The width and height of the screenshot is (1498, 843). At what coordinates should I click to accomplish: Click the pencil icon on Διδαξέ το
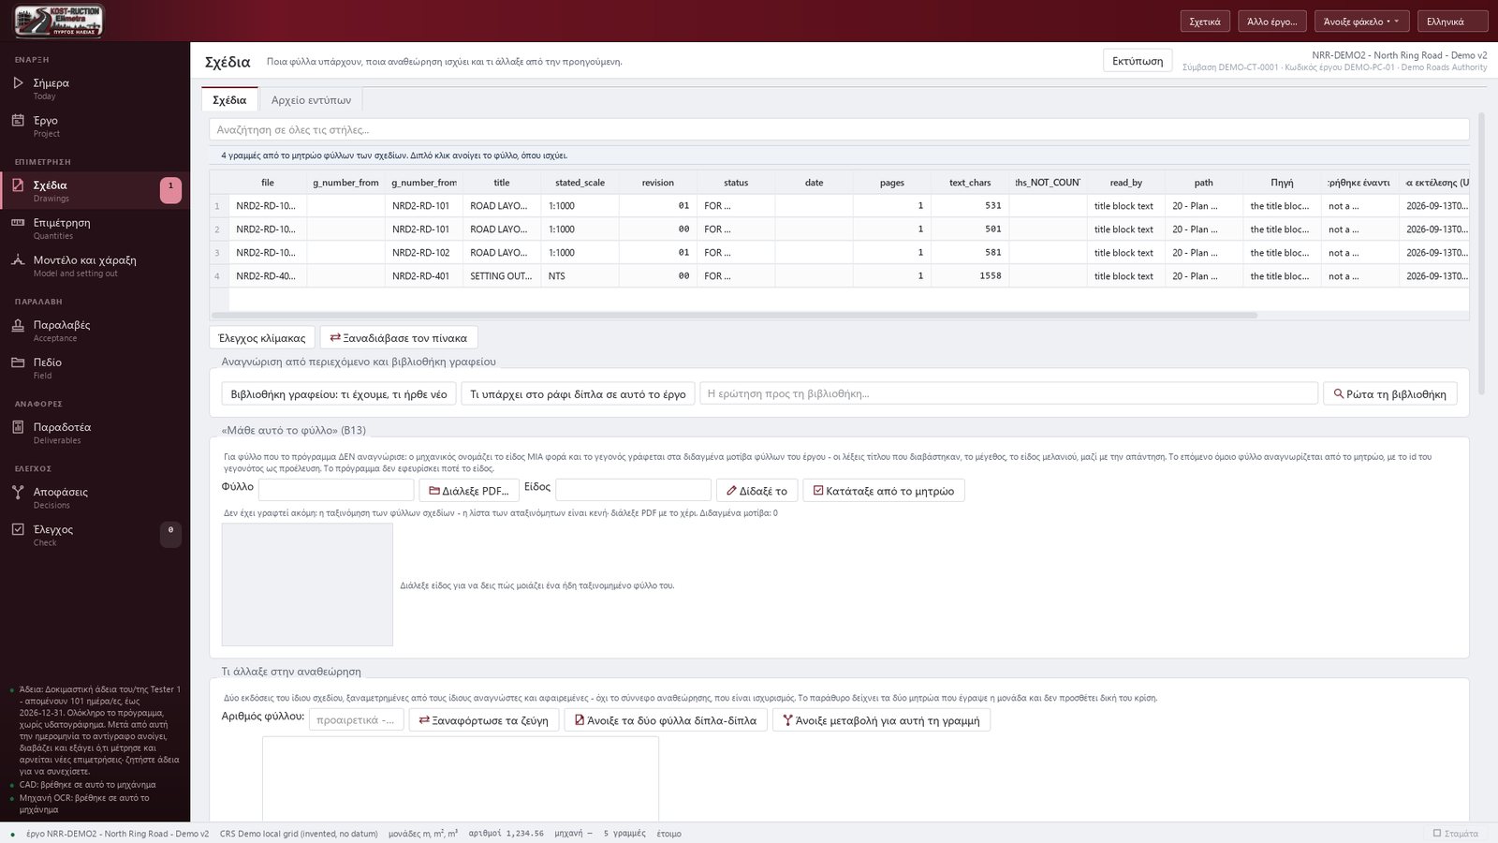click(x=731, y=490)
